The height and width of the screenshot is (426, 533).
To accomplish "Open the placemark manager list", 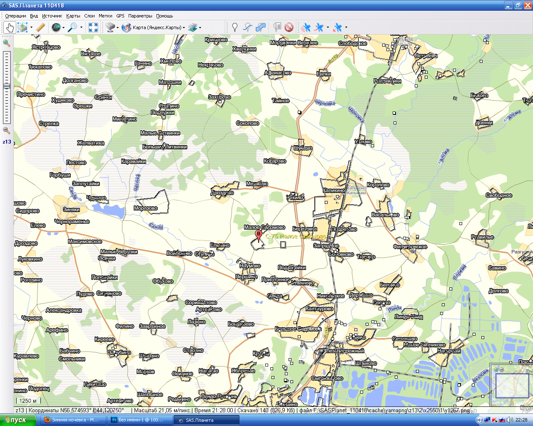I will pyautogui.click(x=277, y=27).
